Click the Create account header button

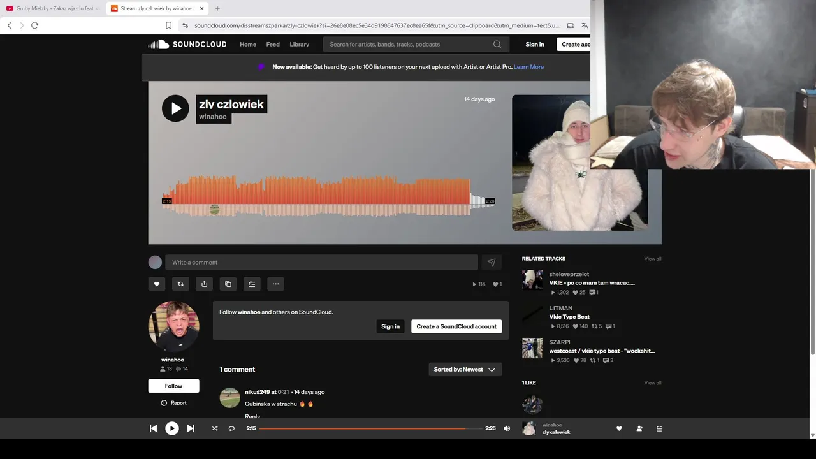tap(574, 44)
